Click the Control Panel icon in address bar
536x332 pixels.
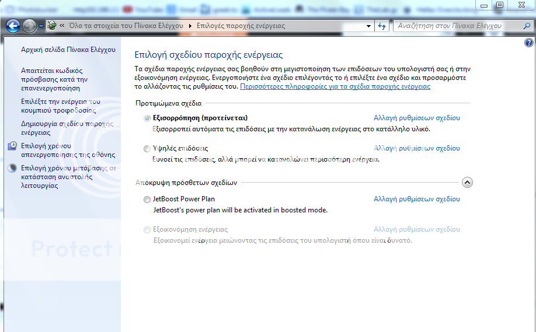pyautogui.click(x=52, y=26)
